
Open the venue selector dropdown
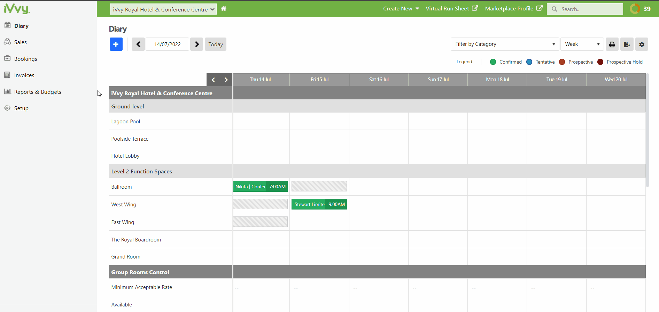click(163, 9)
